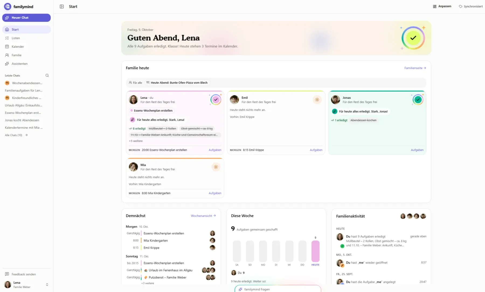Show +5 weitere completed tasks
The height and width of the screenshot is (292, 485).
[x=136, y=141]
